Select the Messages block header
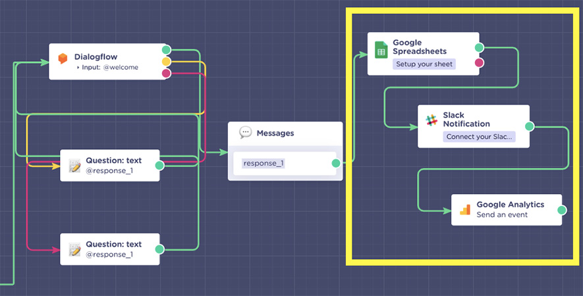The width and height of the screenshot is (583, 296). (x=285, y=134)
